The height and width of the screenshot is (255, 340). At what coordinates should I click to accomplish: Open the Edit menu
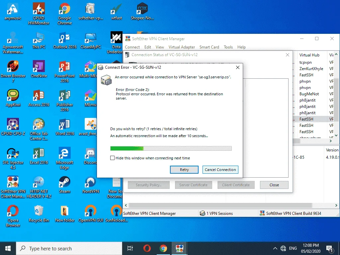tap(148, 47)
